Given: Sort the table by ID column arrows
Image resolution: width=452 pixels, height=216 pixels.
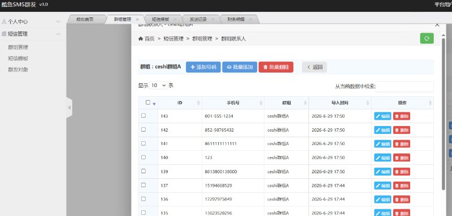Looking at the screenshot, I should coord(198,103).
